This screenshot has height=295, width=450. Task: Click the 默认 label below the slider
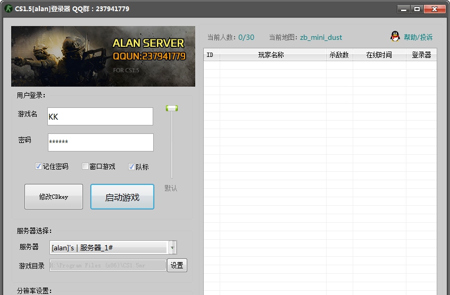point(171,188)
